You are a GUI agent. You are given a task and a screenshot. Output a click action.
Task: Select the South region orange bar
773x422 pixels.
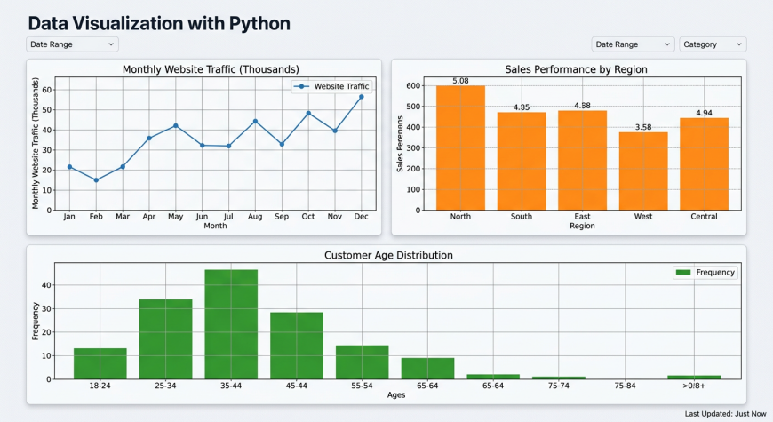pyautogui.click(x=522, y=161)
